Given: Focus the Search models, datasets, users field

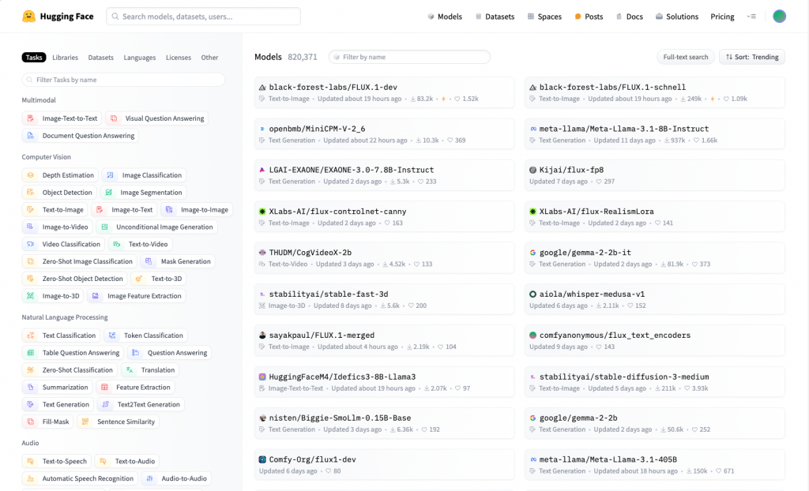Looking at the screenshot, I should (203, 17).
